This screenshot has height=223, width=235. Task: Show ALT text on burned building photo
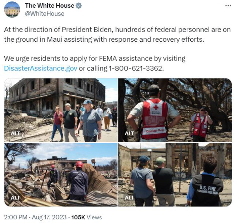click(x=15, y=133)
